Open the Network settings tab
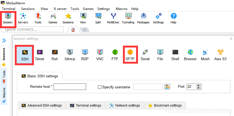 tap(125, 106)
